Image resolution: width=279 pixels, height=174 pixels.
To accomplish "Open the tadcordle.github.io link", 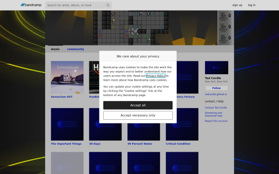I will pos(216,94).
